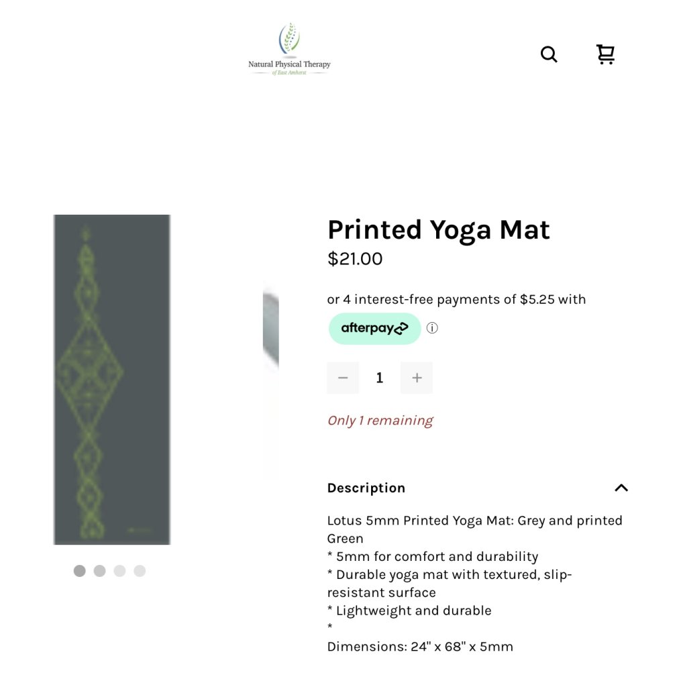
Task: Select the first carousel dot
Action: pyautogui.click(x=80, y=571)
